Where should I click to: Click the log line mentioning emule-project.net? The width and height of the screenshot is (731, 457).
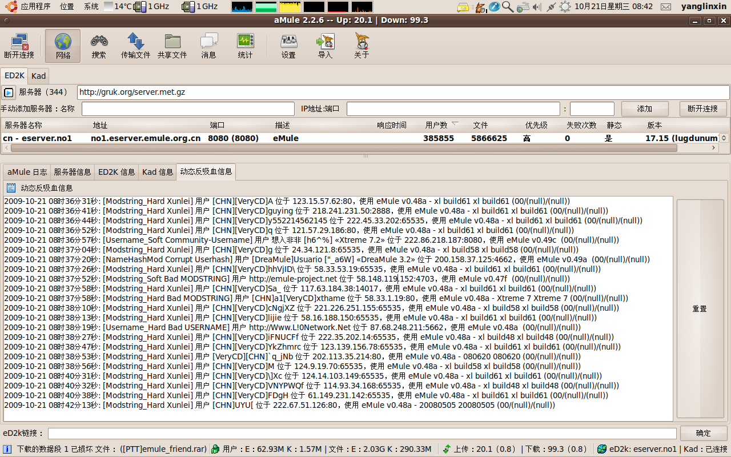[x=286, y=279]
